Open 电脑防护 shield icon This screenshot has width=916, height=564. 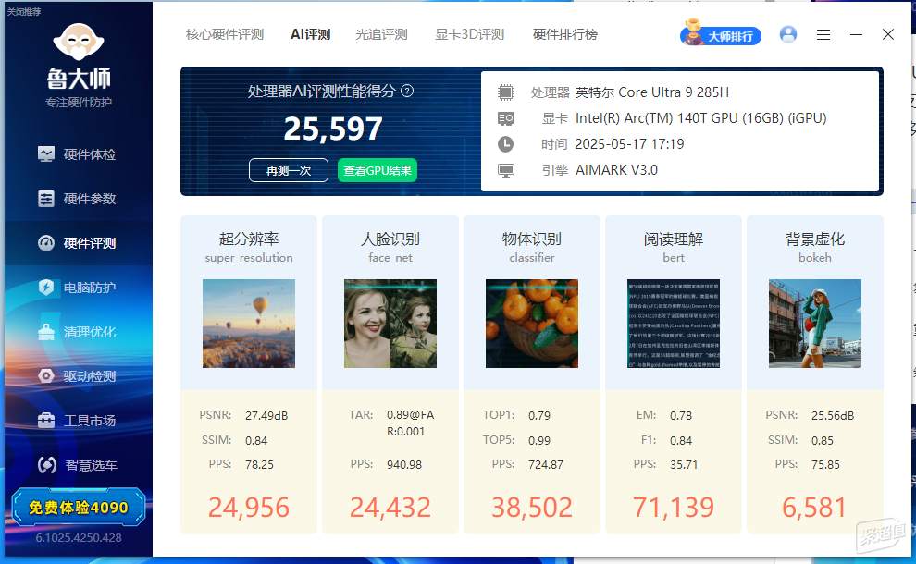pos(46,288)
